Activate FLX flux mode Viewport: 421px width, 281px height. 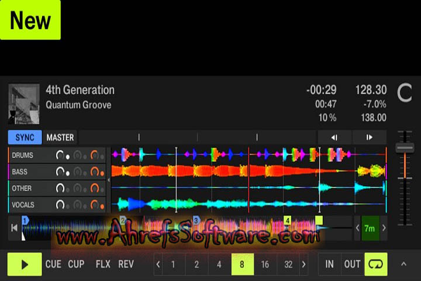pyautogui.click(x=103, y=264)
